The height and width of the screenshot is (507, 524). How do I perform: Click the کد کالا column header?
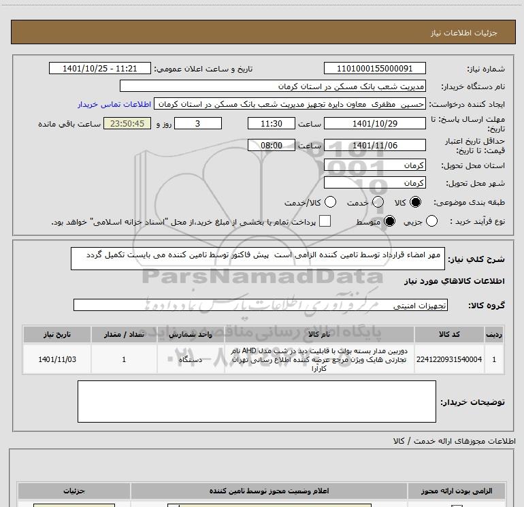(449, 334)
